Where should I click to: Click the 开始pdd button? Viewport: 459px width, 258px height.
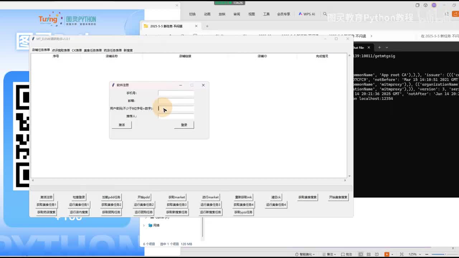(x=144, y=197)
